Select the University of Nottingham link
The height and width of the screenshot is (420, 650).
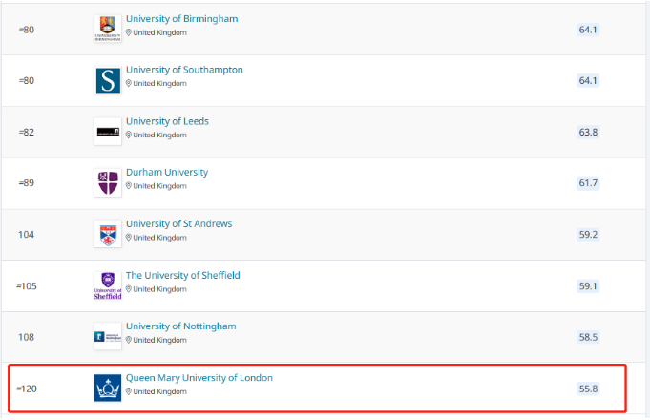point(180,326)
